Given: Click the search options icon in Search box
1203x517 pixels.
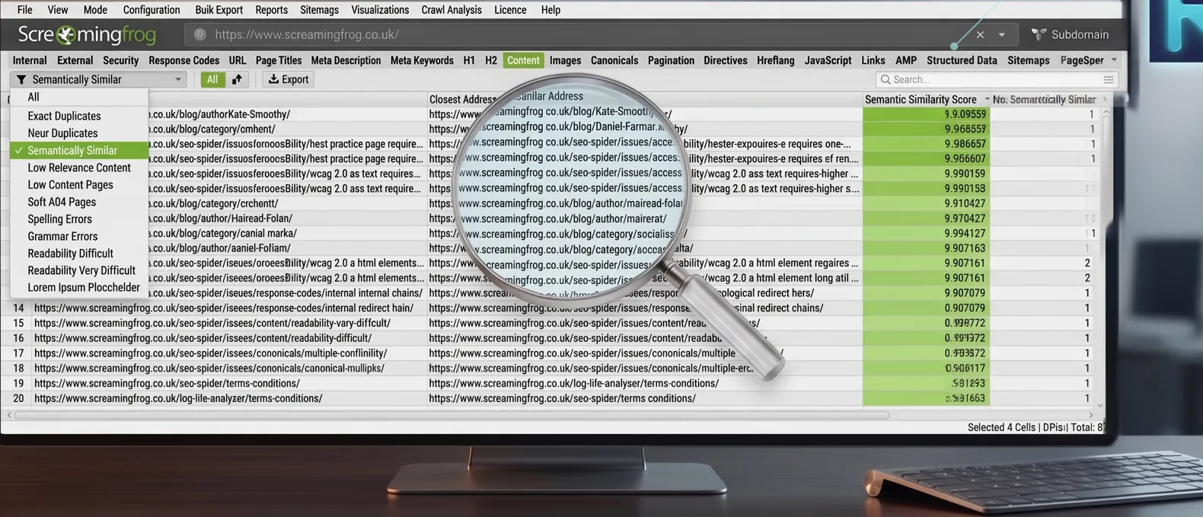Looking at the screenshot, I should (x=1109, y=79).
